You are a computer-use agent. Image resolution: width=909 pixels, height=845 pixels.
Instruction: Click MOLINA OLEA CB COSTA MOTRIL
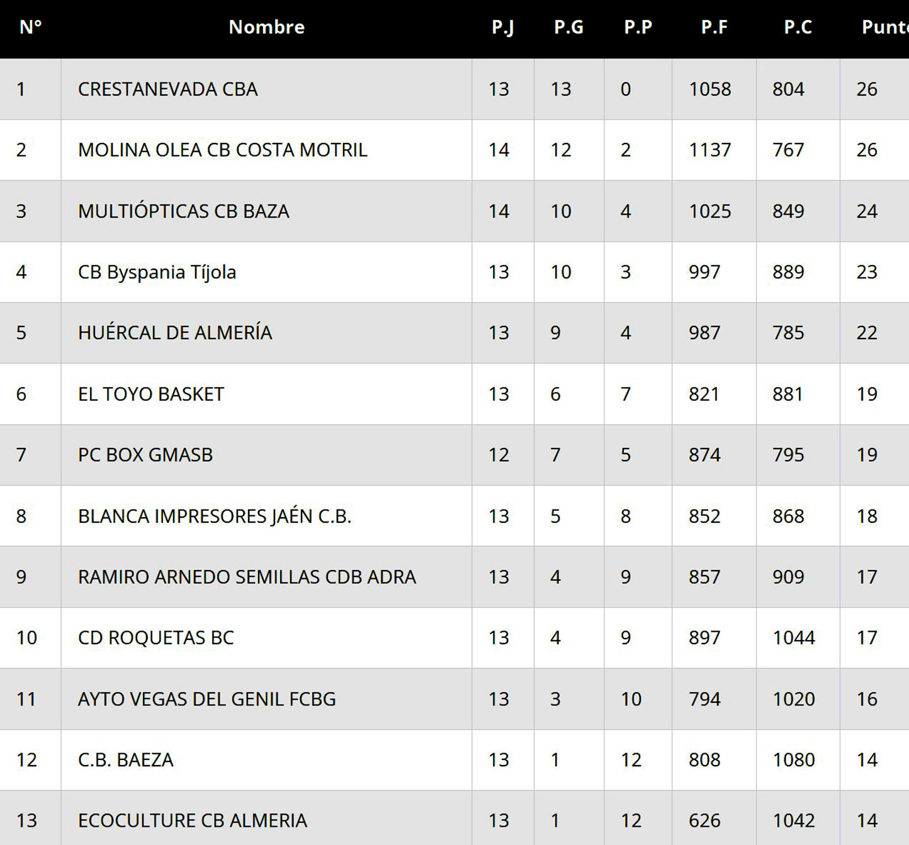222,150
